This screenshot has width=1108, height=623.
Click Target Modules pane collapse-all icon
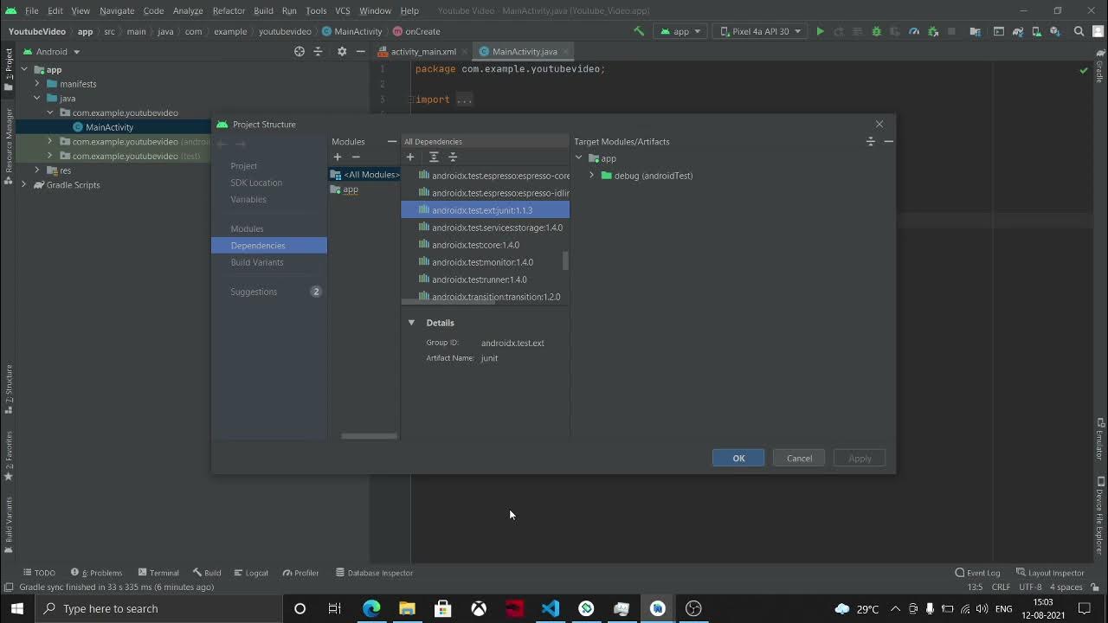pos(871,141)
